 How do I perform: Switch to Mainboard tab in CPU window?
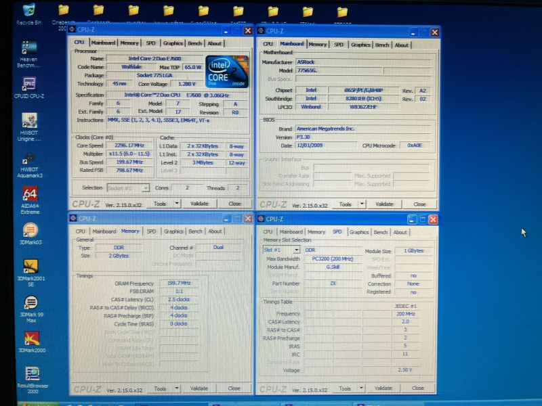click(103, 43)
